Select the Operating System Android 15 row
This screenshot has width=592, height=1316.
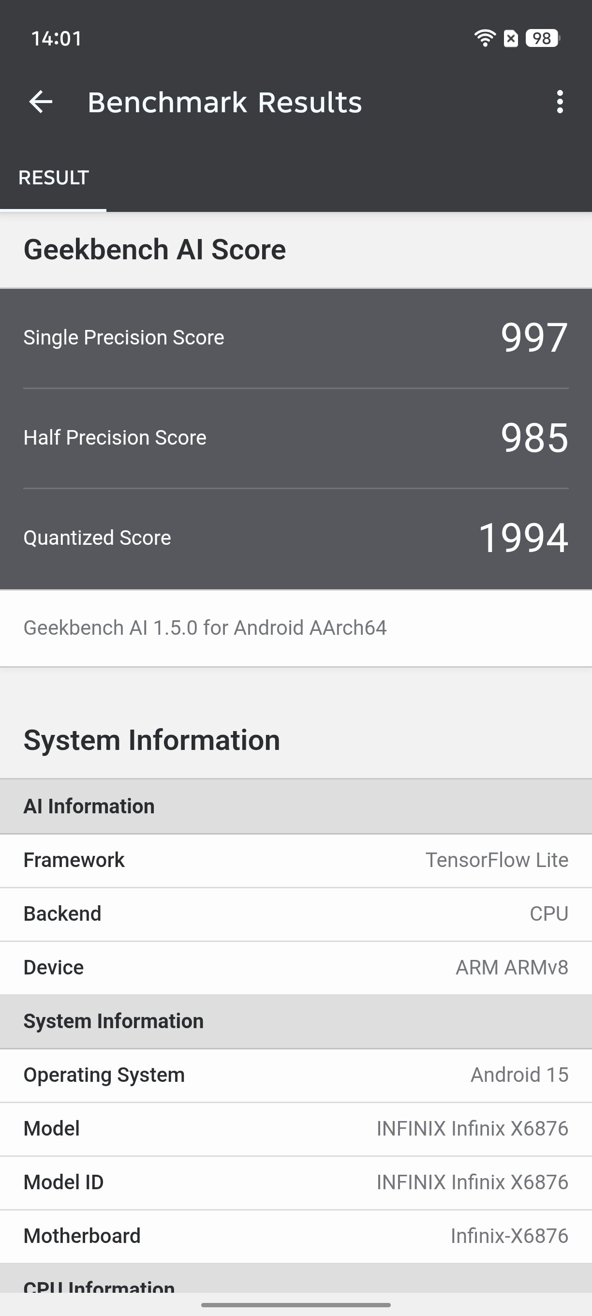tap(296, 1075)
